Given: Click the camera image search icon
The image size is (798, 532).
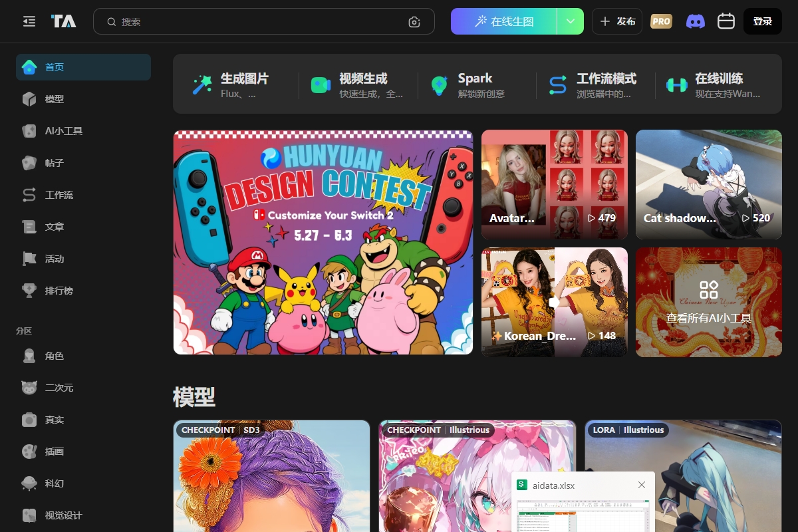Looking at the screenshot, I should 414,22.
